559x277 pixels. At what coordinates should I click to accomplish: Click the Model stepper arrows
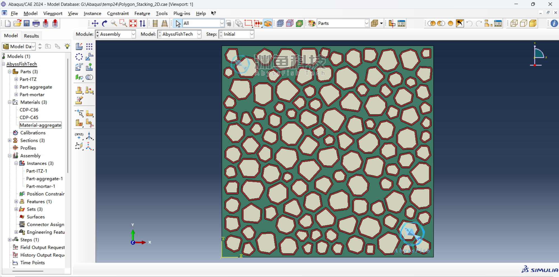pyautogui.click(x=160, y=34)
